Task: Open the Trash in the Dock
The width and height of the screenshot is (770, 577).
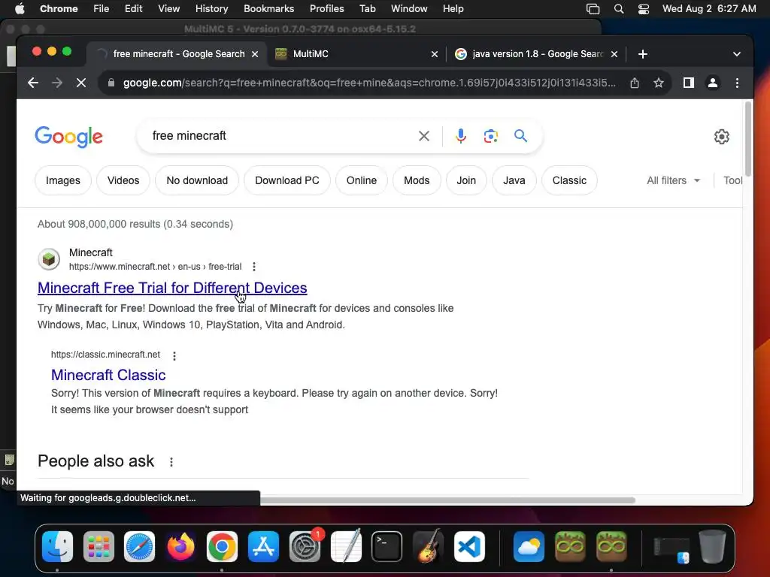Action: [712, 547]
